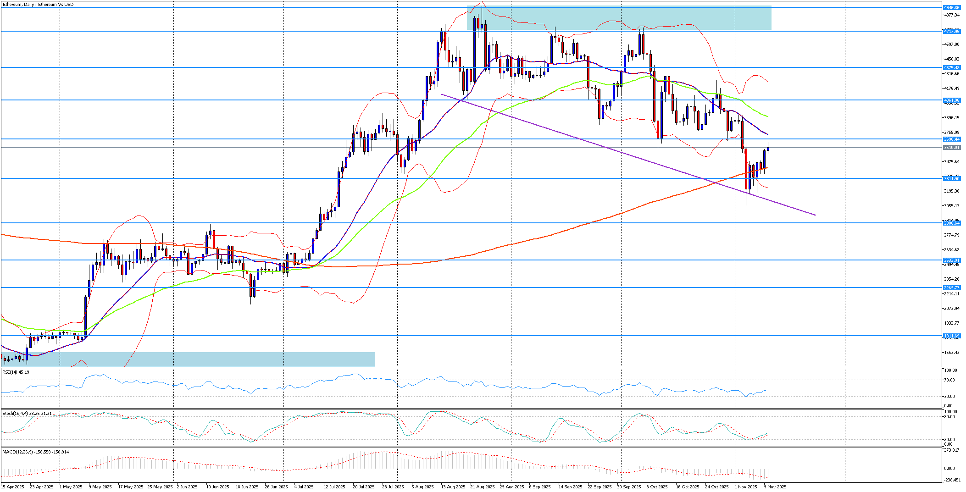The image size is (966, 492).
Task: Select the "21 Aug 2025" date on time axis
Action: [x=483, y=487]
